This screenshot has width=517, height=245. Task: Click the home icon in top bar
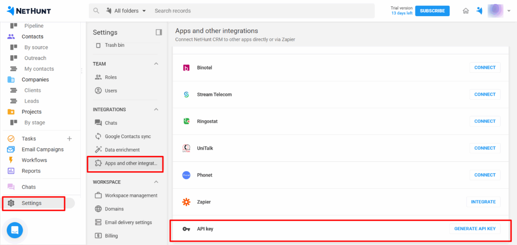pos(466,11)
